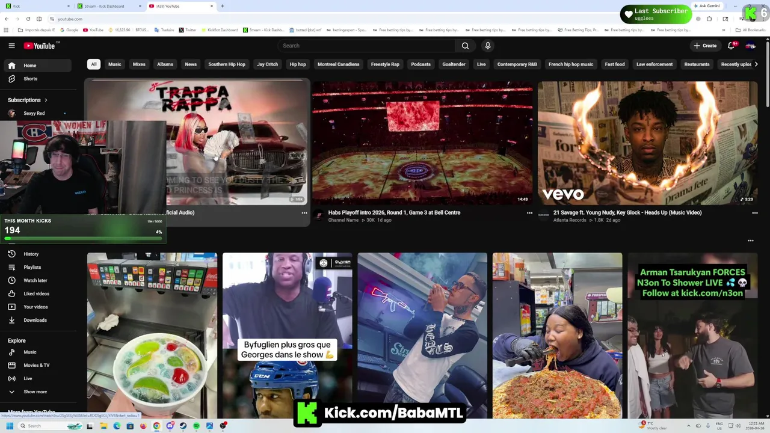Select the Podcasts chip
Screen dimensions: 770x433
pyautogui.click(x=420, y=64)
